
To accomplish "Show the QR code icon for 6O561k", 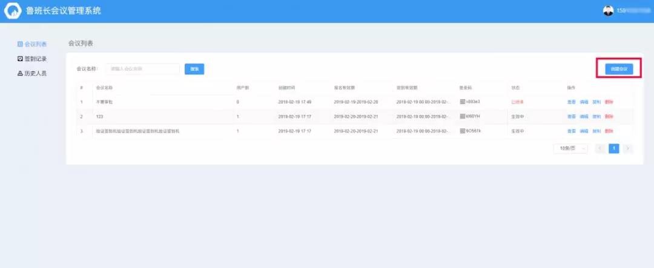I will tap(463, 131).
